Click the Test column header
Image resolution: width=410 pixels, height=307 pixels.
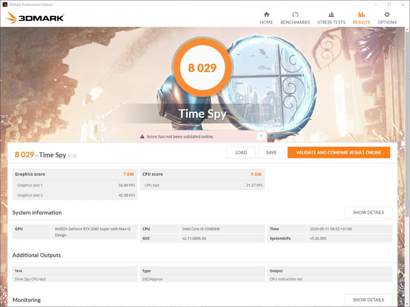click(75, 271)
